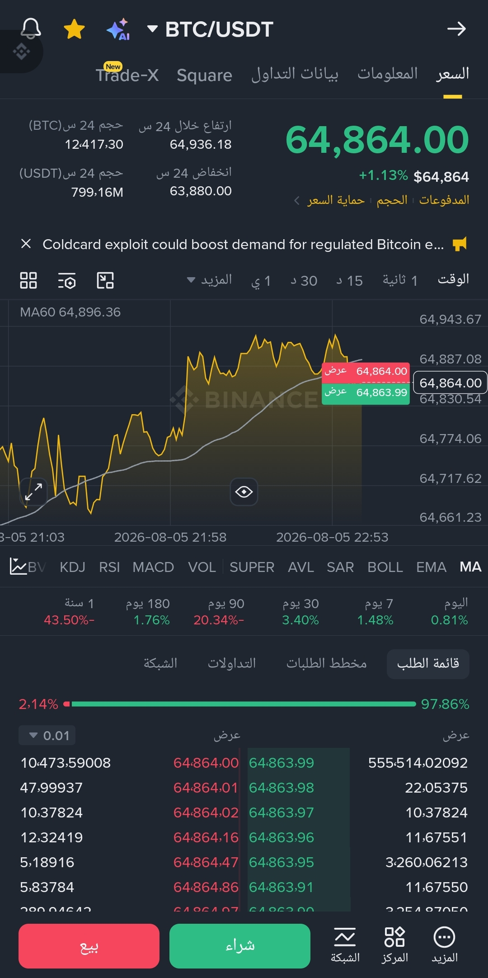This screenshot has width=488, height=978.
Task: Open the chart picture-in-picture layout icon
Action: pyautogui.click(x=105, y=280)
